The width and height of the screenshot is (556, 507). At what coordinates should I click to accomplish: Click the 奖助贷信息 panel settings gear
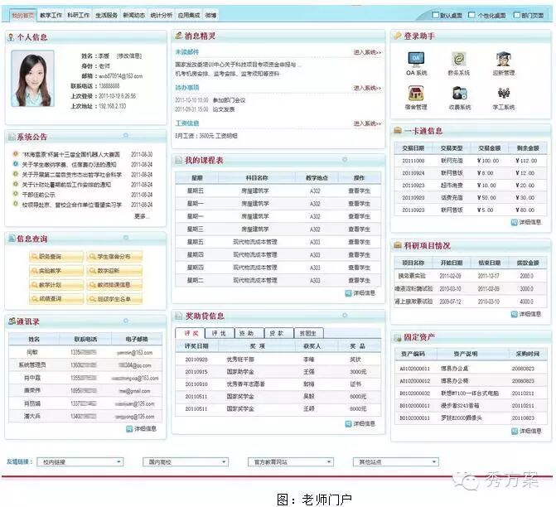[x=345, y=315]
